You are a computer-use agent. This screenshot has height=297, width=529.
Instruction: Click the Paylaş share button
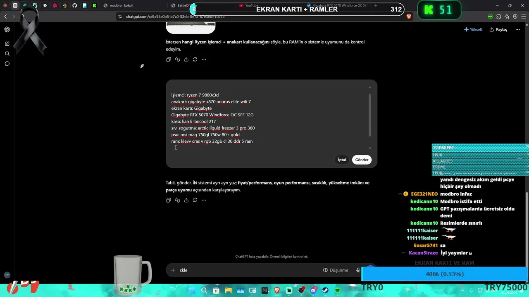(x=498, y=30)
